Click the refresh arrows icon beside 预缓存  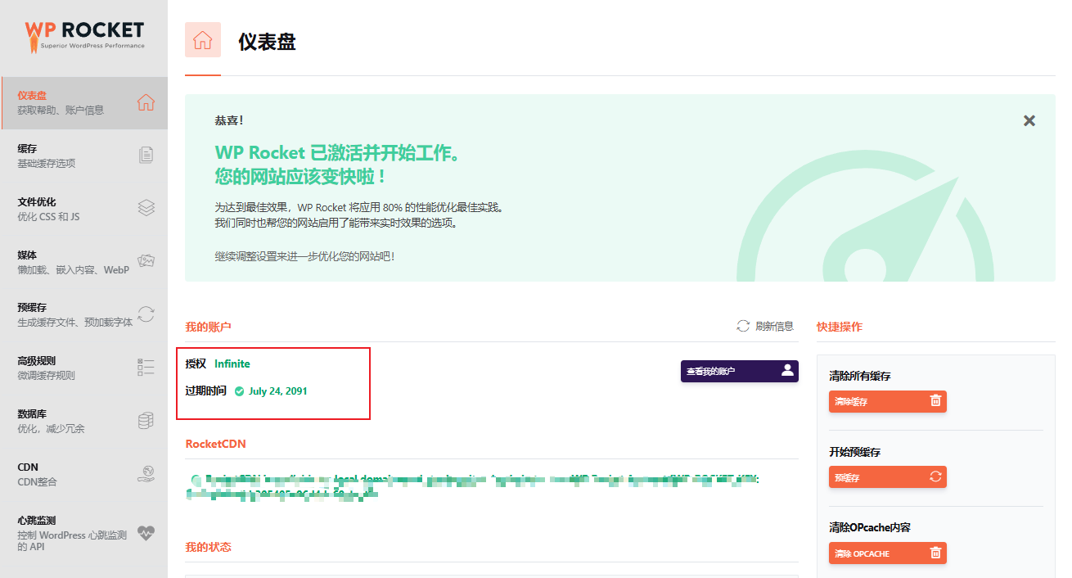(146, 314)
